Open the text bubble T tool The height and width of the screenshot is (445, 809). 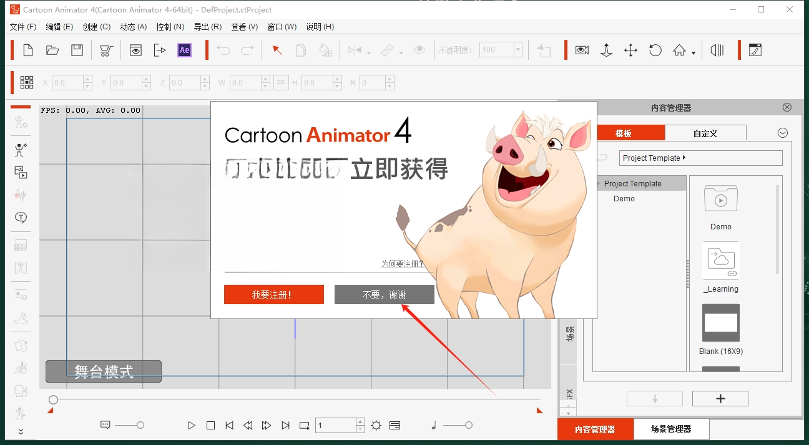[21, 218]
